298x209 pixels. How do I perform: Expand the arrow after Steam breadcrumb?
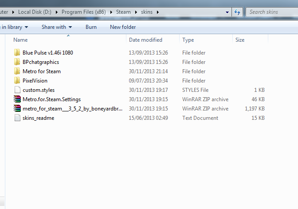(136, 12)
